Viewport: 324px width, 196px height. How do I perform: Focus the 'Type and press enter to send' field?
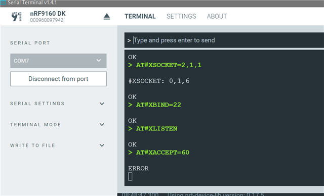click(x=224, y=40)
